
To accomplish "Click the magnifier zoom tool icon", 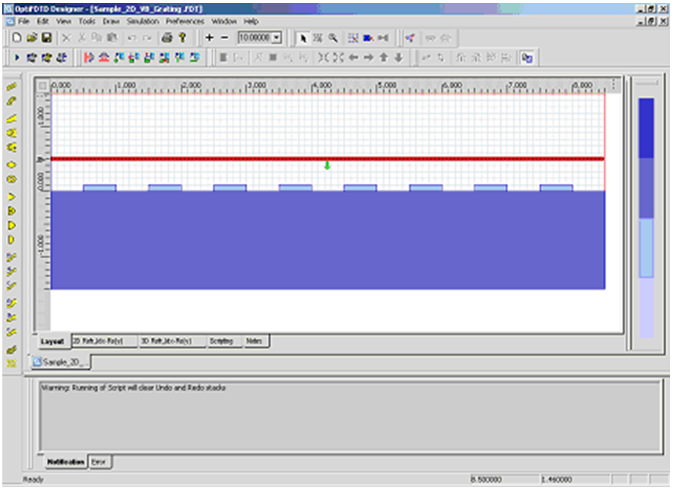I will click(x=333, y=38).
